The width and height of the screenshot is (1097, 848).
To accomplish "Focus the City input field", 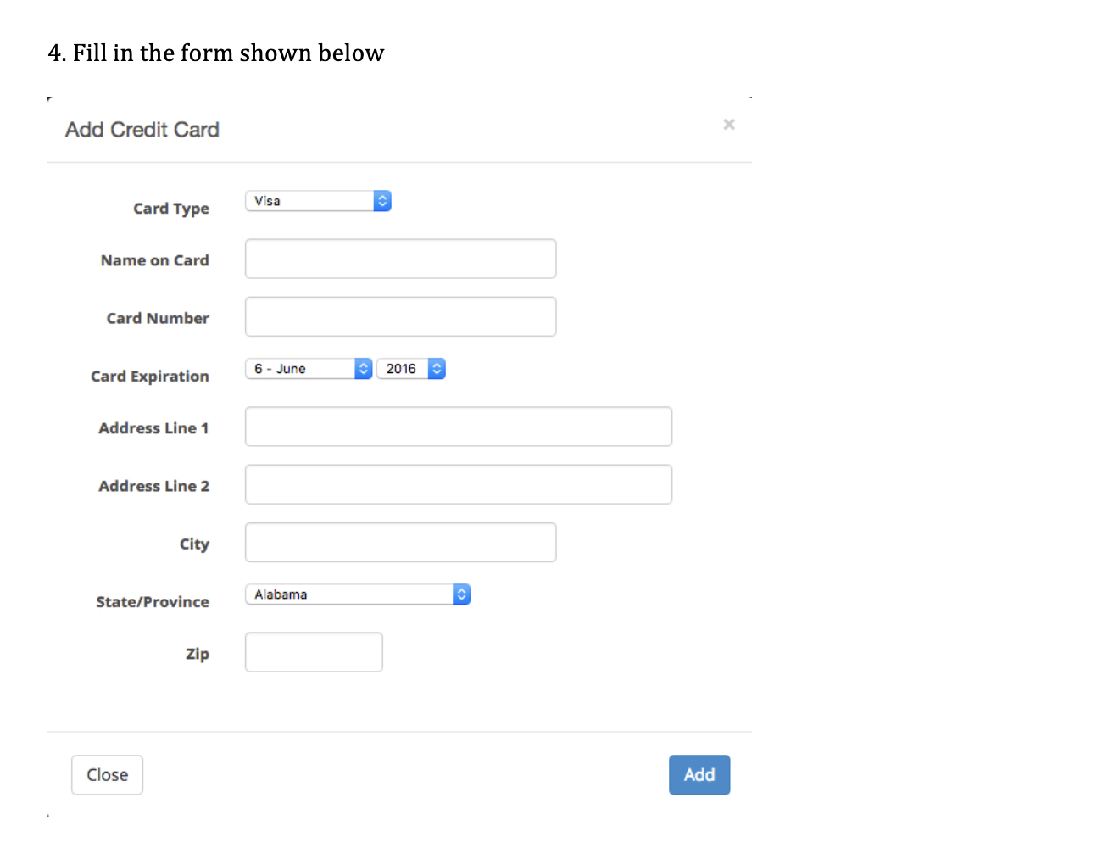I will click(x=400, y=542).
